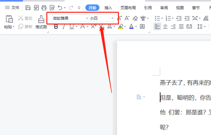
Task: Click the decrease indent icon
Action: 179,18
